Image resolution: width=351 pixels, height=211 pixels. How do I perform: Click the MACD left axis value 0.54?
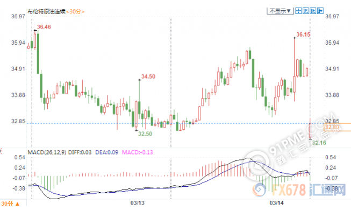(20, 157)
